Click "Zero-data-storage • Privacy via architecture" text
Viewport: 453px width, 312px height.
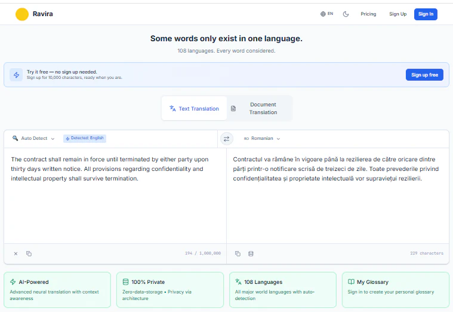click(156, 295)
